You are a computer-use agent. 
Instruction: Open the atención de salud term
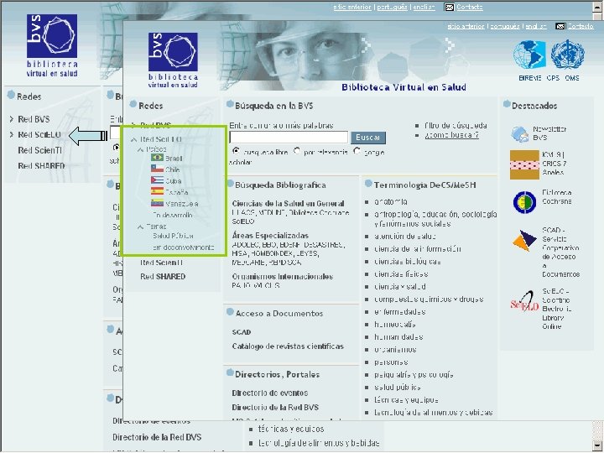[x=405, y=237]
